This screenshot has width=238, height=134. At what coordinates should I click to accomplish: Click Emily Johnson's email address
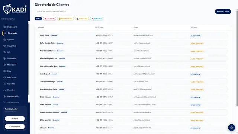tap(145, 97)
